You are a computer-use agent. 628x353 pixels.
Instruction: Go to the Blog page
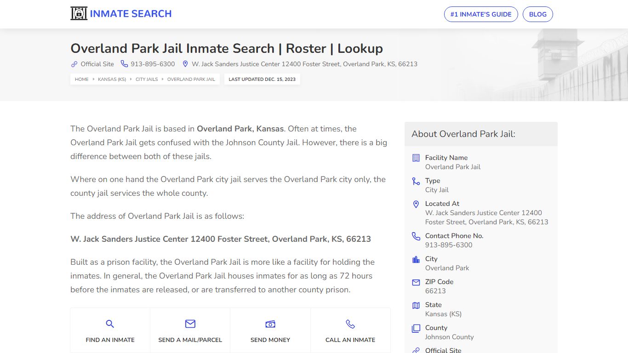pos(538,14)
